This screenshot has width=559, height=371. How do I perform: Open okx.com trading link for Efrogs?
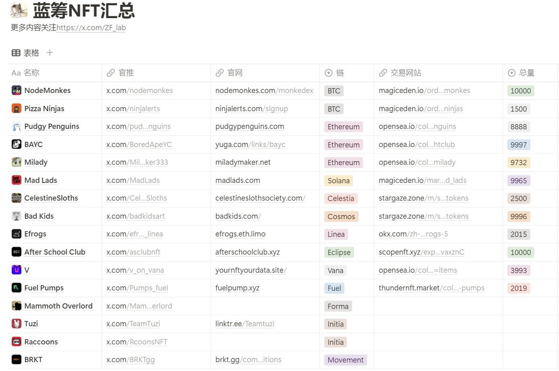(413, 234)
